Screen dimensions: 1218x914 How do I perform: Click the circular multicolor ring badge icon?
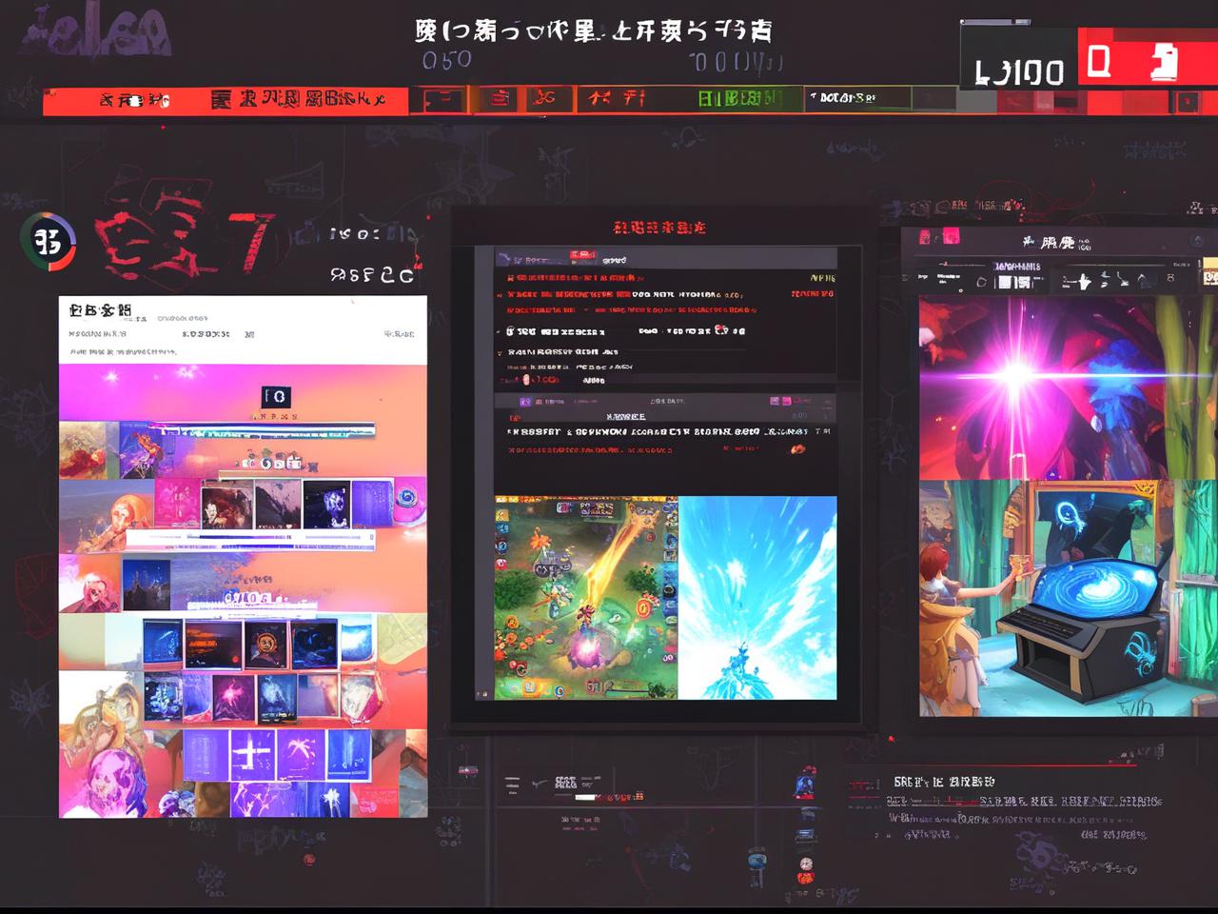(48, 242)
